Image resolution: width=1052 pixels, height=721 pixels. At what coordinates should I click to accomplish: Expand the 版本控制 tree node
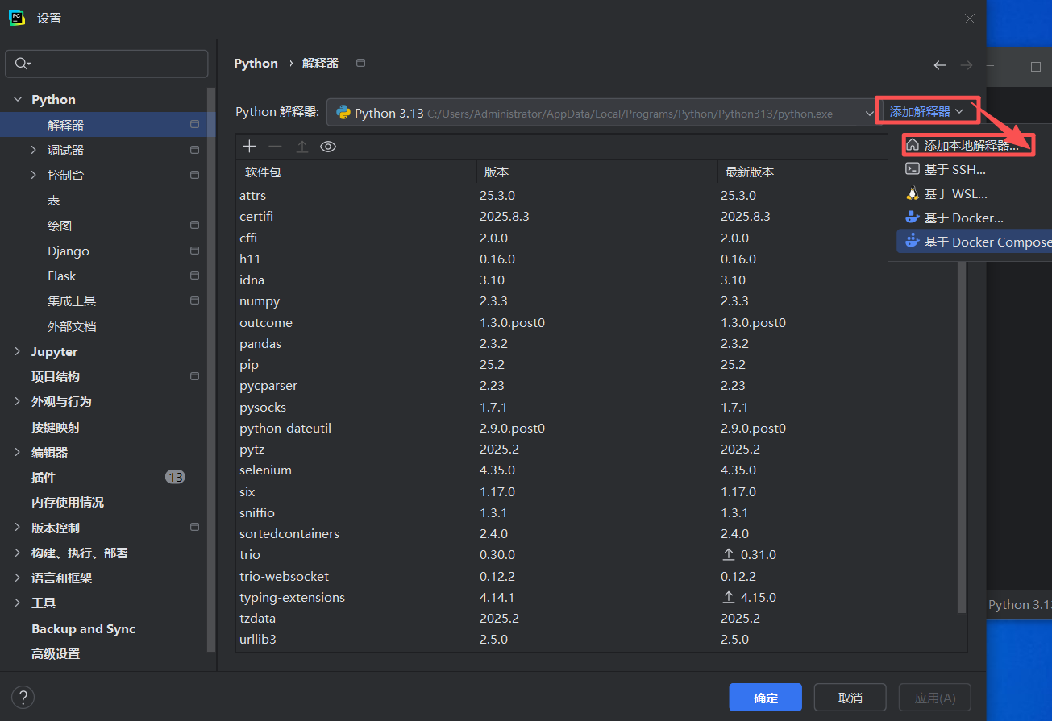coord(18,528)
